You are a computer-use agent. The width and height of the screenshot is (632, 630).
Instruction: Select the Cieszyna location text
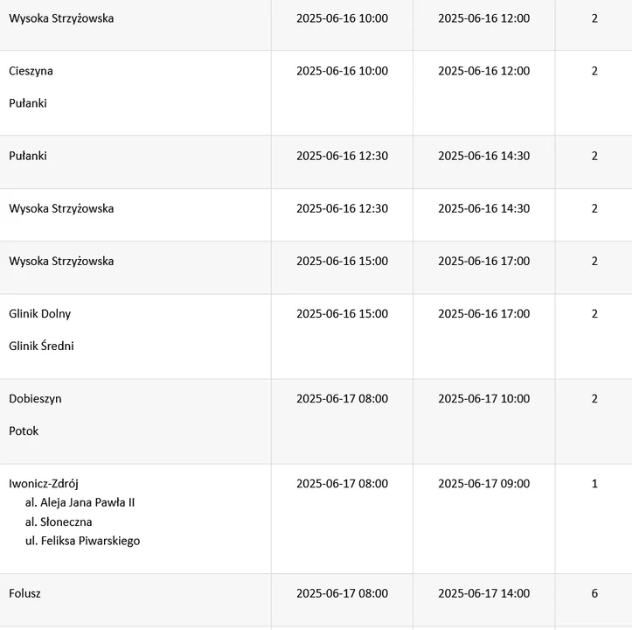tap(31, 71)
